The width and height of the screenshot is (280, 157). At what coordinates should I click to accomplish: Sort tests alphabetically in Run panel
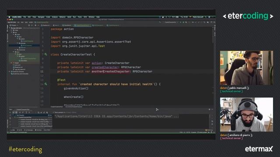(20, 113)
